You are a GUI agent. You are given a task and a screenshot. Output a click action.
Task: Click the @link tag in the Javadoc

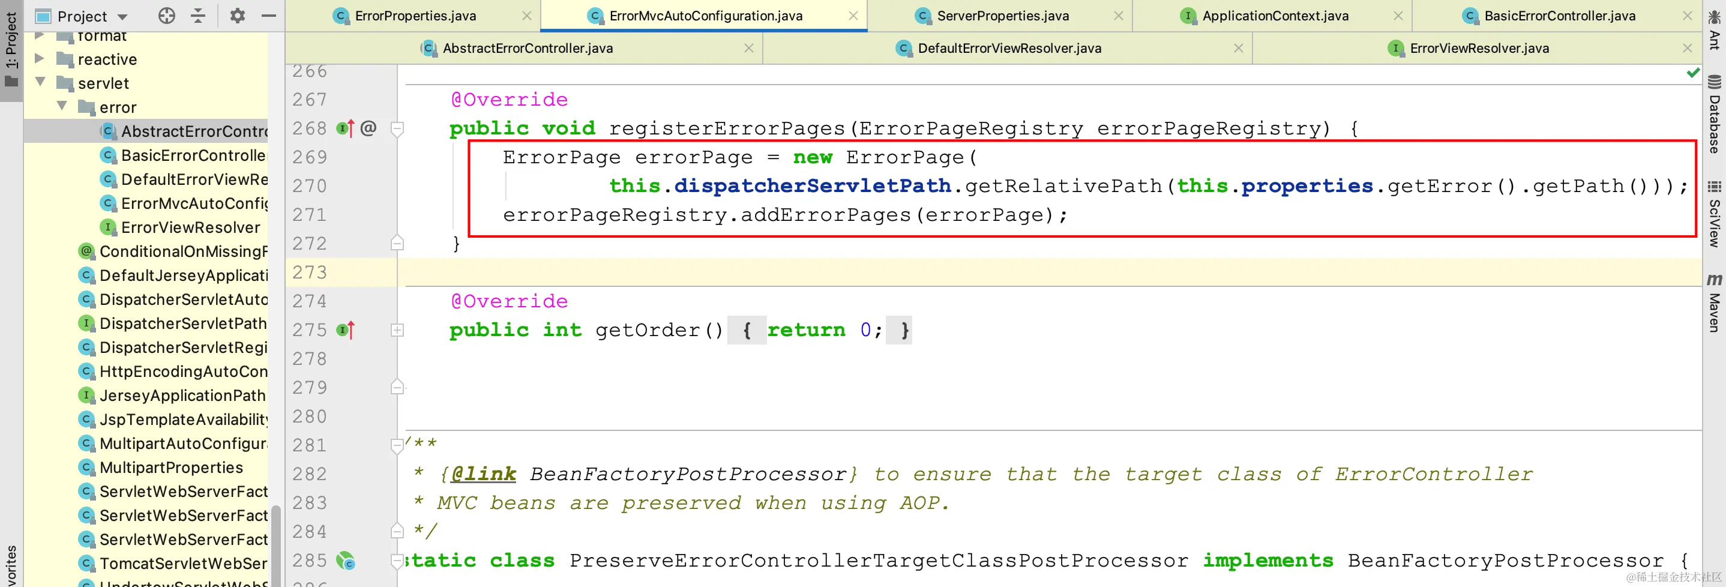484,474
